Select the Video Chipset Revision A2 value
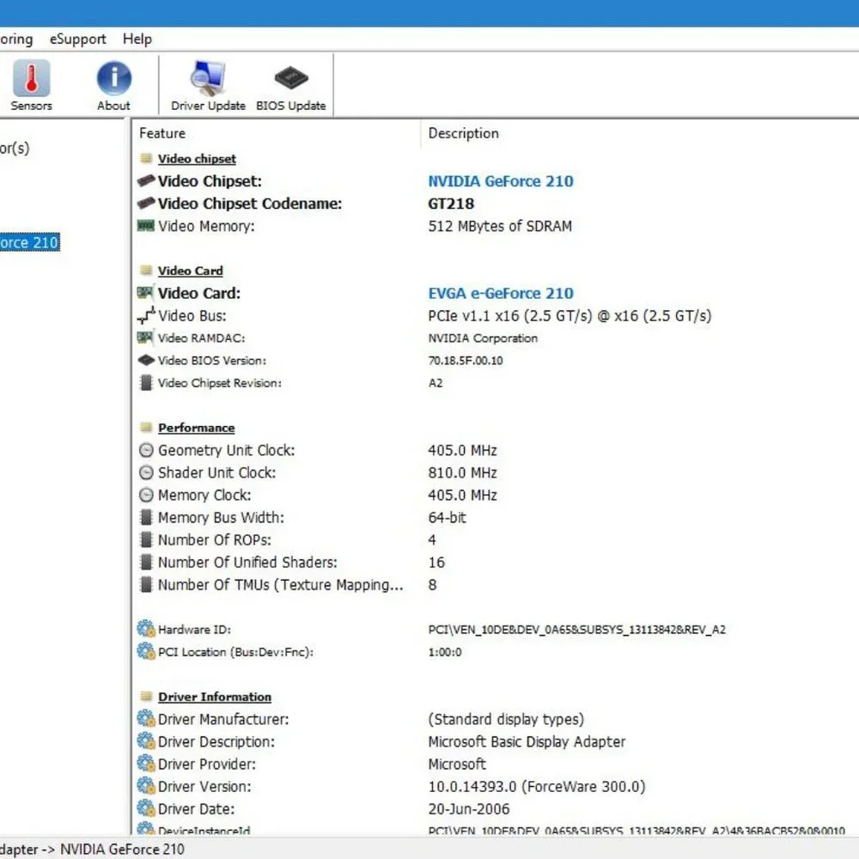 point(436,383)
